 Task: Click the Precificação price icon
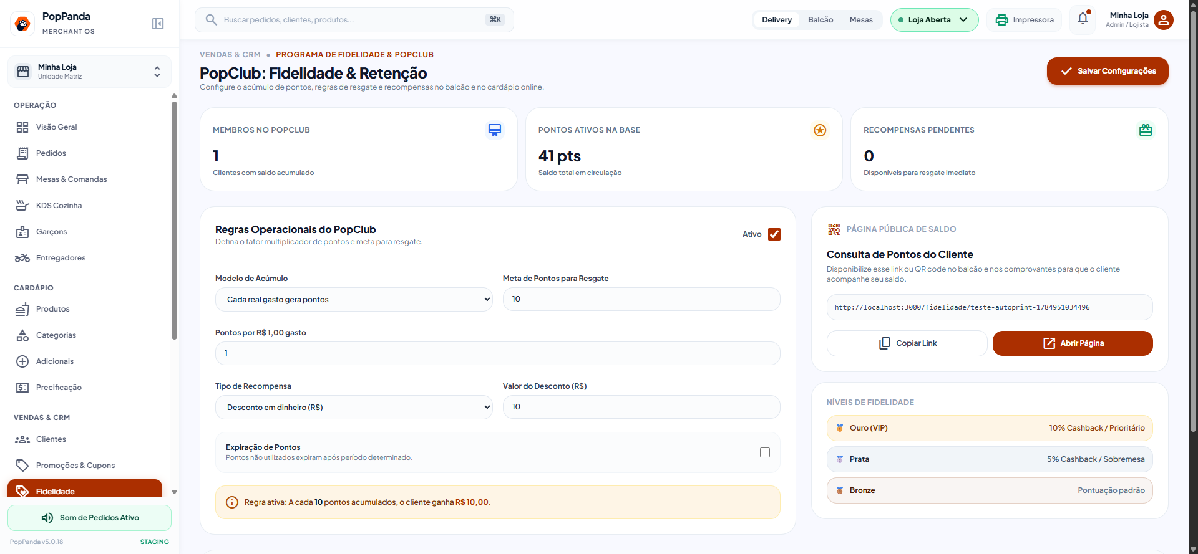pyautogui.click(x=22, y=388)
